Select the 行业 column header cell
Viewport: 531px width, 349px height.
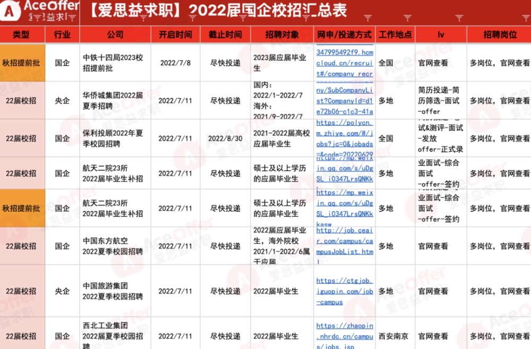(x=62, y=34)
